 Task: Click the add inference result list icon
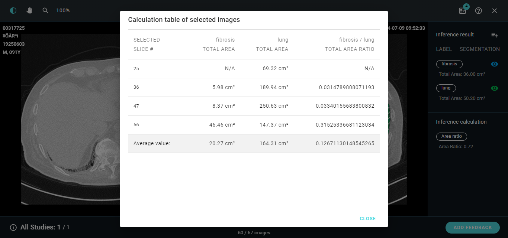(x=494, y=35)
